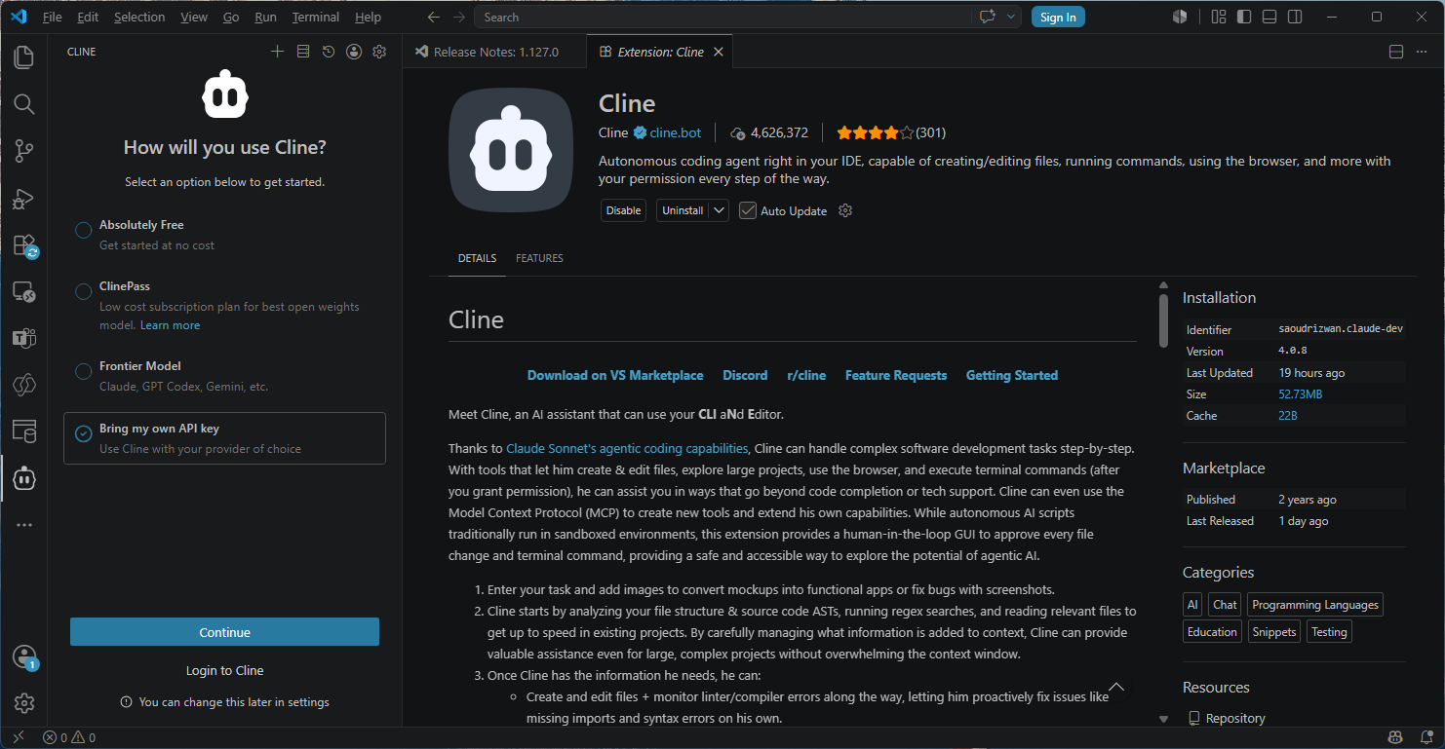Open the Copilot status icon in the status bar
This screenshot has height=749, width=1445.
1395,737
